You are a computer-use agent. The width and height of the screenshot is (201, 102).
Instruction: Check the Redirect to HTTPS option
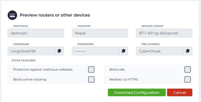(x=188, y=79)
